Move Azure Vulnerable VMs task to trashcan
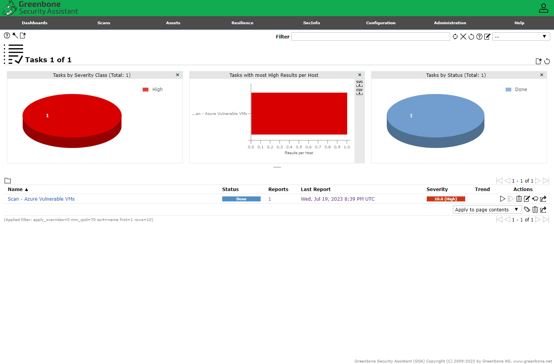The image size is (554, 364). (519, 199)
